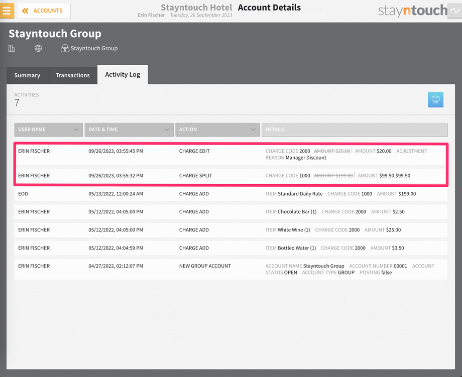Click the Details column header

click(355, 130)
